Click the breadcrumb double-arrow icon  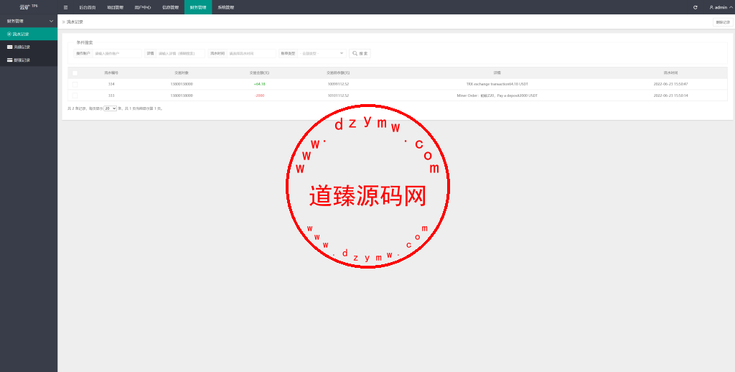click(64, 22)
